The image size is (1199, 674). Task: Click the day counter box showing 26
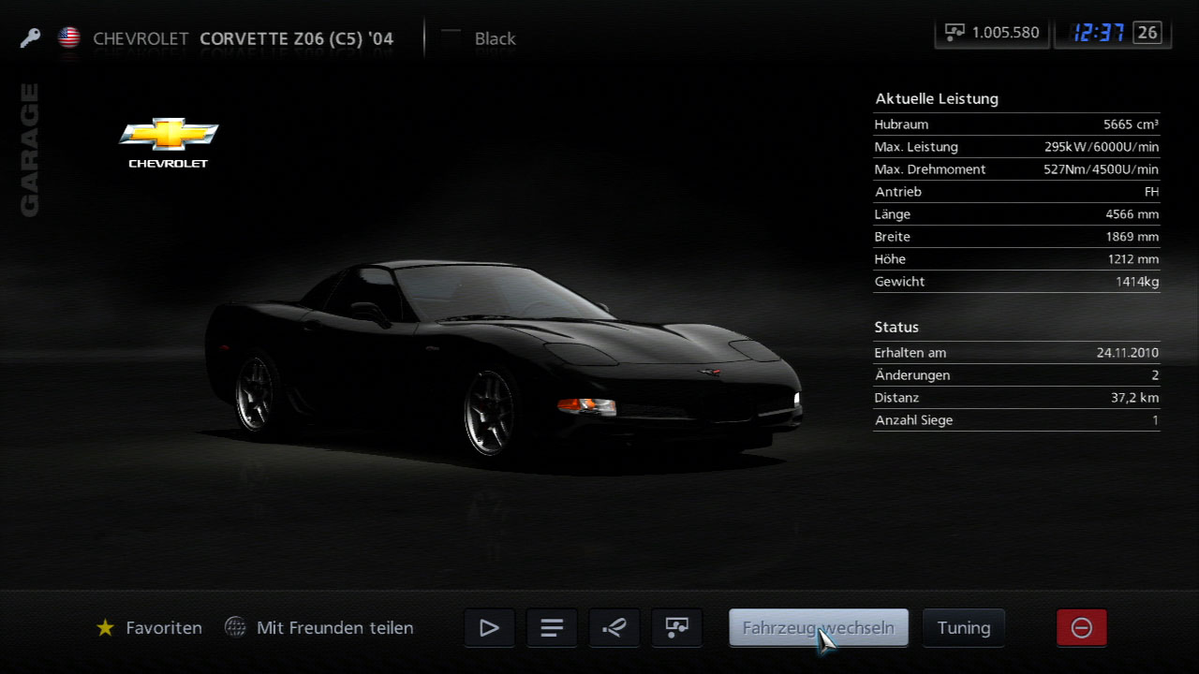(x=1147, y=33)
